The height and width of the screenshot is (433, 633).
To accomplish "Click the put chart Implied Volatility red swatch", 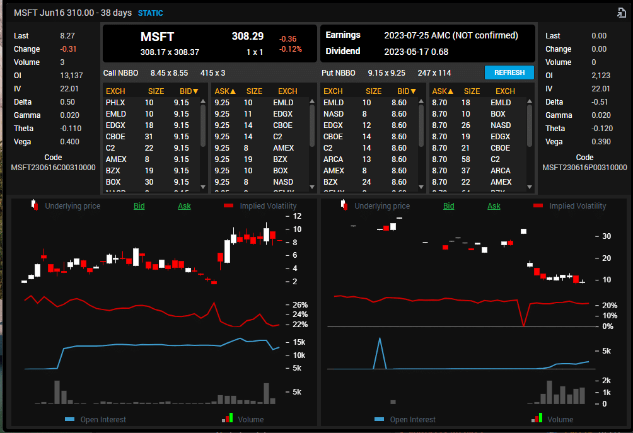I will click(538, 206).
